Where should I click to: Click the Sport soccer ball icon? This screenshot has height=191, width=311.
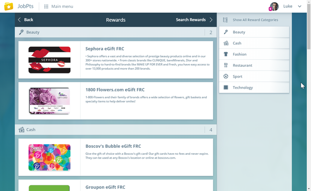[226, 76]
